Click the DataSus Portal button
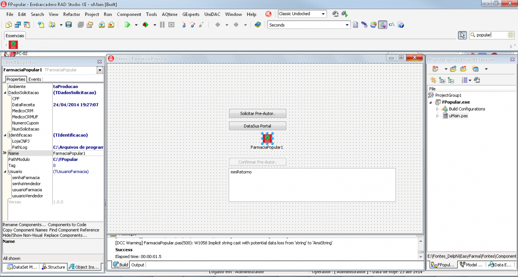 pyautogui.click(x=257, y=126)
